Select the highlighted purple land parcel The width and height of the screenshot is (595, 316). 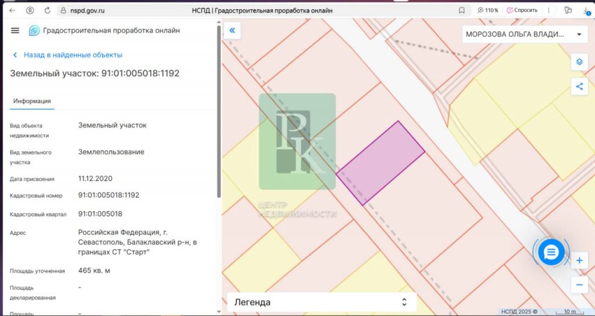(x=381, y=163)
